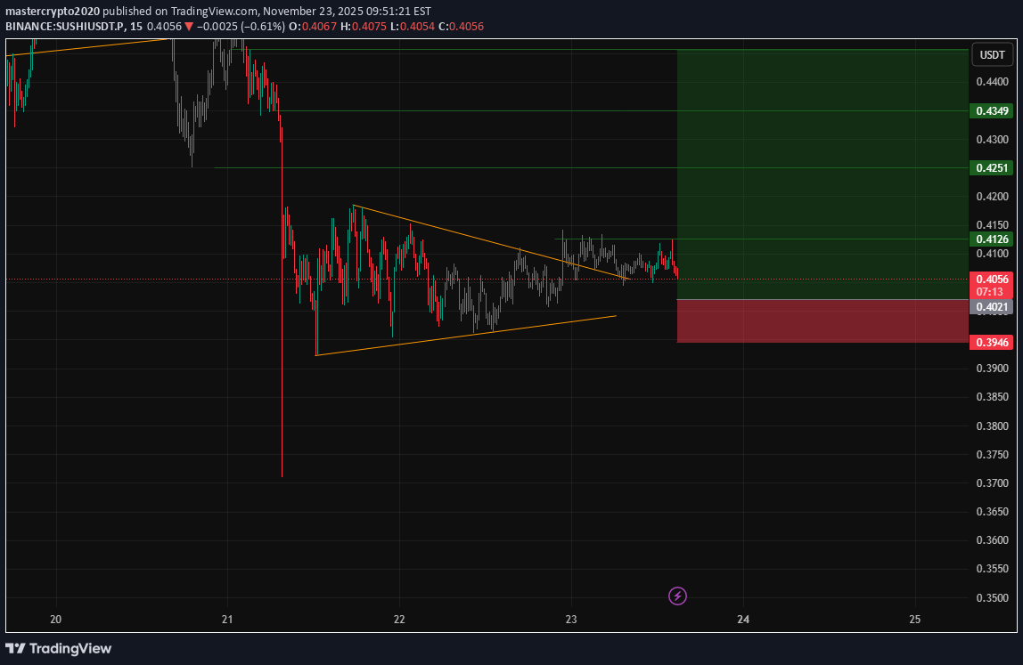Screen dimensions: 1023x665
Task: Click the red 0.3946 stop-loss price label
Action: 992,343
